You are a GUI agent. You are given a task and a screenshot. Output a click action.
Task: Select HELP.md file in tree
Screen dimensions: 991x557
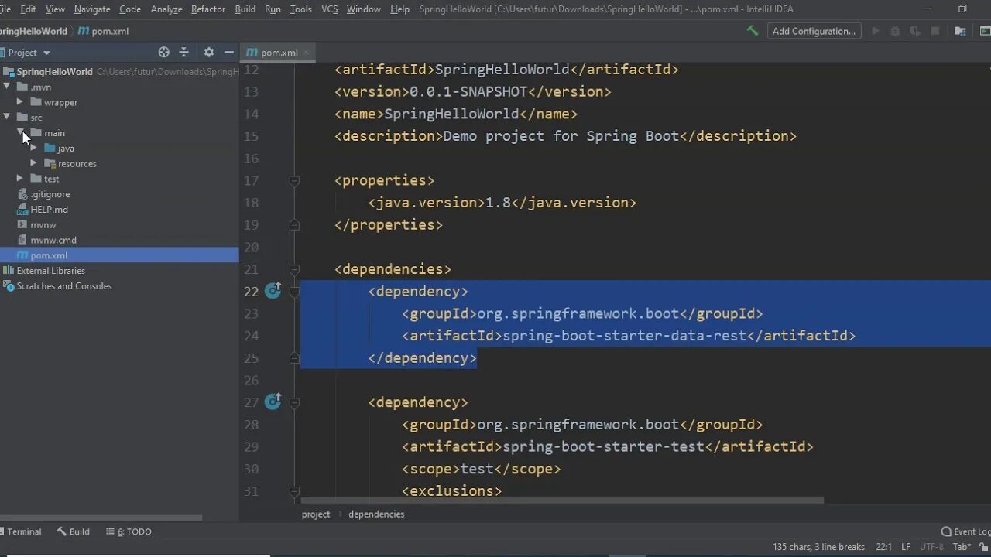tap(49, 210)
